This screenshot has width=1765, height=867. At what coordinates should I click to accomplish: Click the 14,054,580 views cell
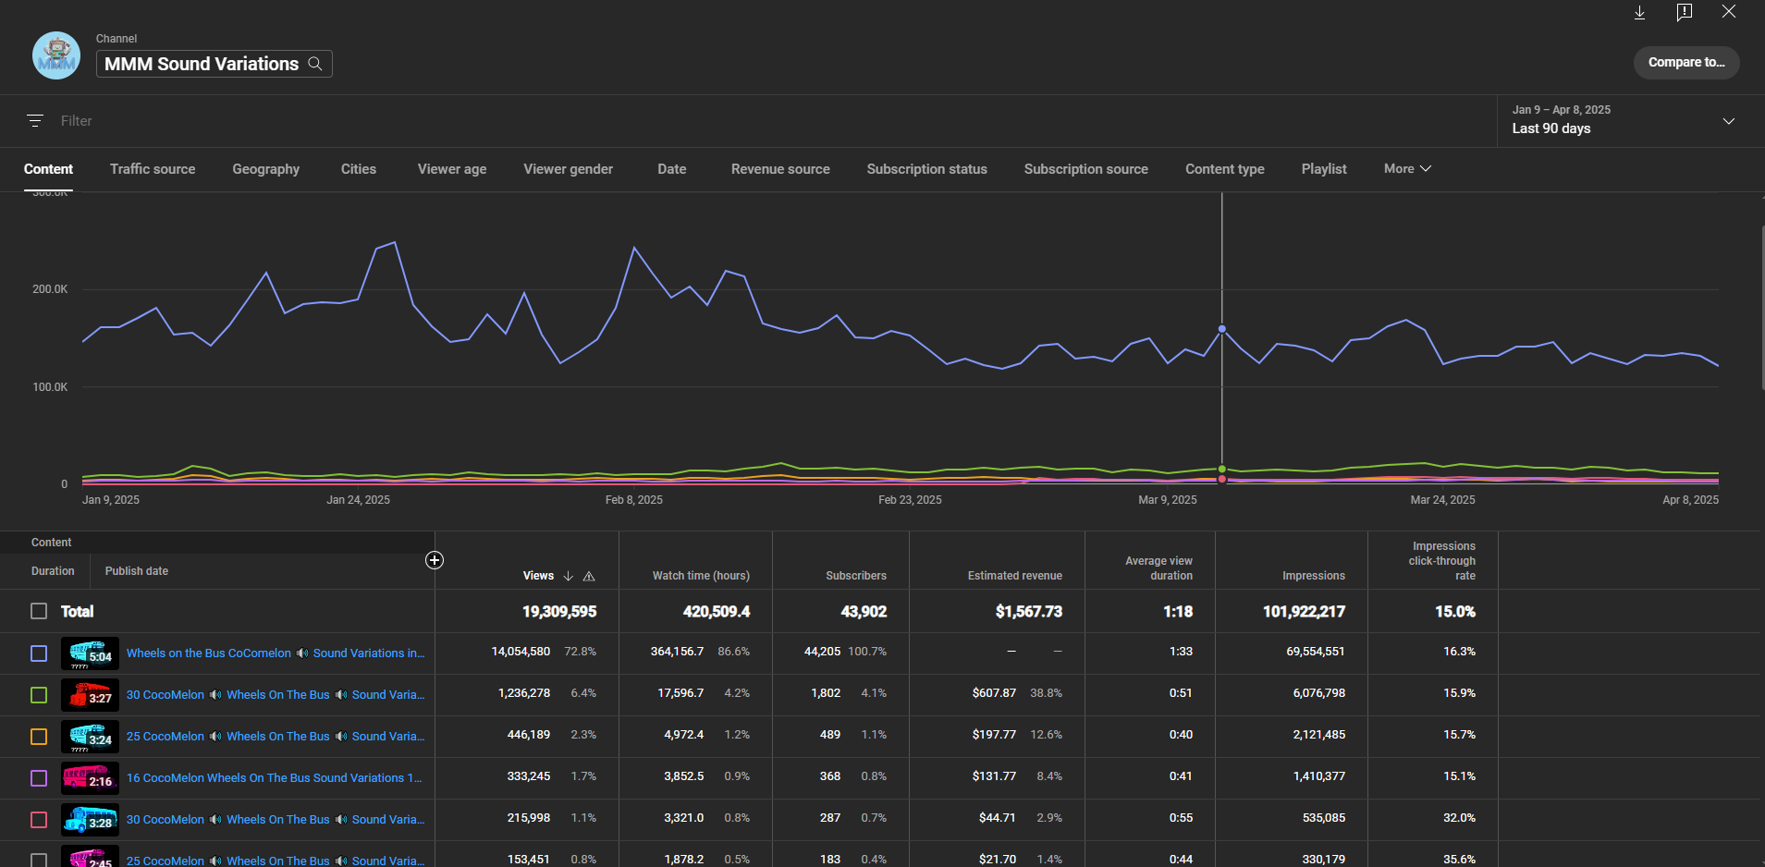[521, 652]
